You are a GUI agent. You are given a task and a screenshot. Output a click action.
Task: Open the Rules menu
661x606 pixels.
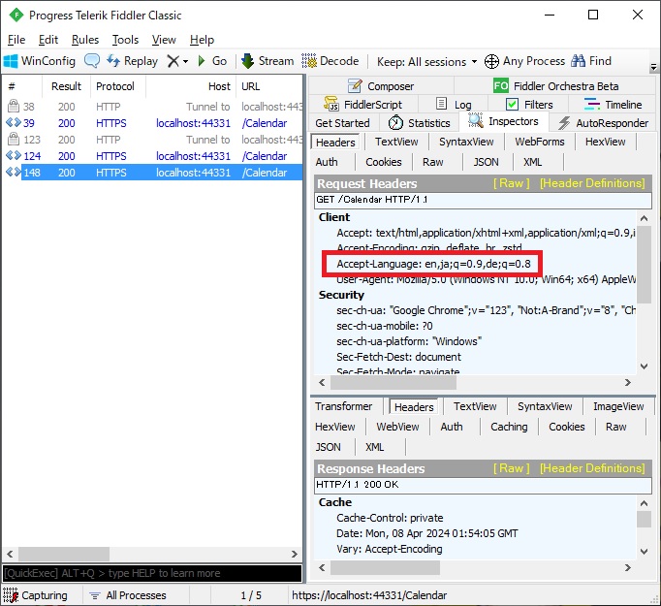pos(85,40)
